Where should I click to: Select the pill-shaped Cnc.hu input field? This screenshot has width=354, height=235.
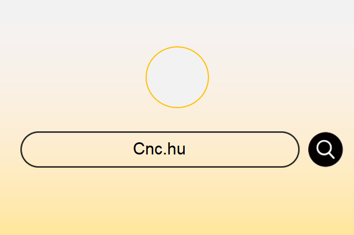click(x=160, y=149)
